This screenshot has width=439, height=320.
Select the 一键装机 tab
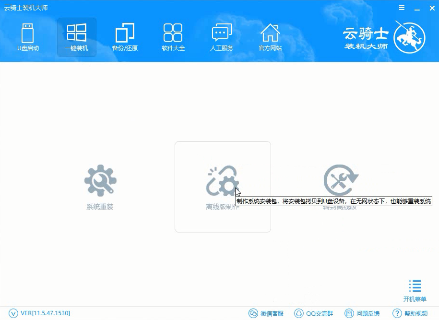(x=77, y=37)
